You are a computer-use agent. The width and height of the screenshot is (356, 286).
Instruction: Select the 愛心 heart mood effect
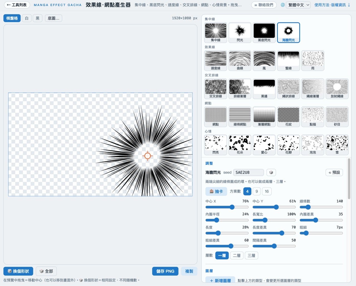(x=264, y=145)
